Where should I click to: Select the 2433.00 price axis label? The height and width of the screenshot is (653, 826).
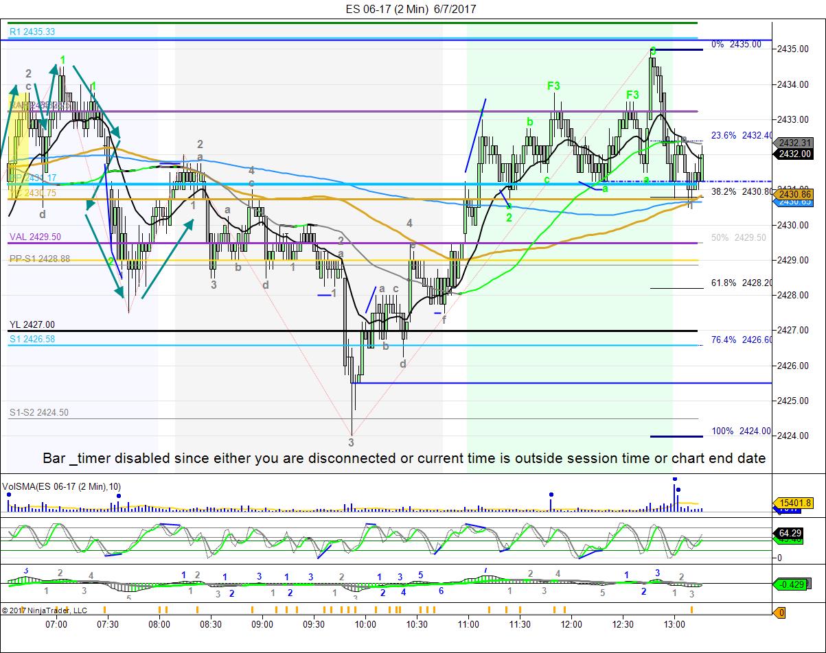pos(793,119)
